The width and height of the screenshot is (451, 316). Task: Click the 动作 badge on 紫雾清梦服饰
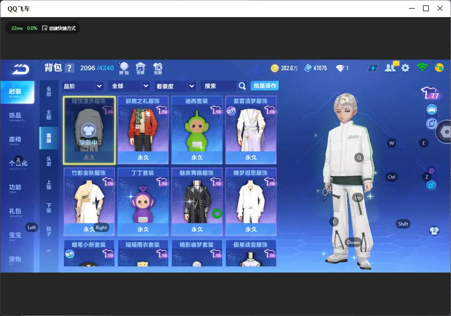[x=231, y=111]
